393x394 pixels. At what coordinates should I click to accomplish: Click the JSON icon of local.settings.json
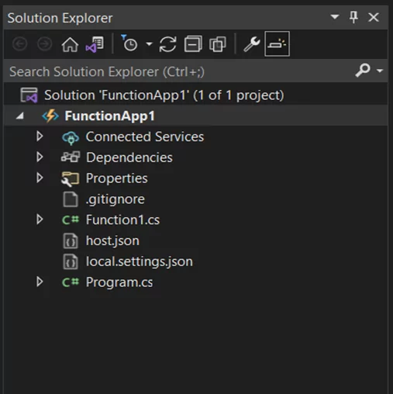tap(71, 261)
